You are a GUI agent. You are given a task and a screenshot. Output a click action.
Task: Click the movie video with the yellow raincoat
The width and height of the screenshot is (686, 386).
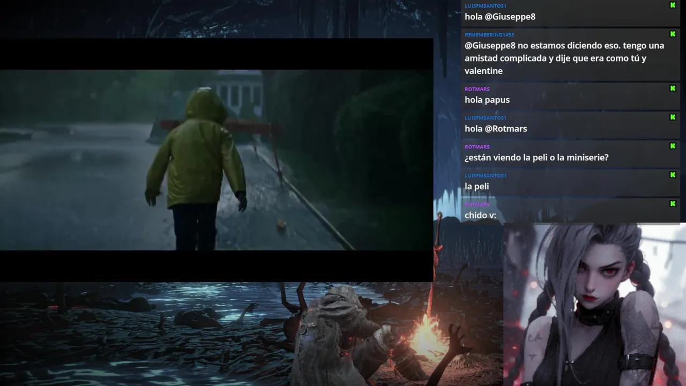[x=217, y=160]
